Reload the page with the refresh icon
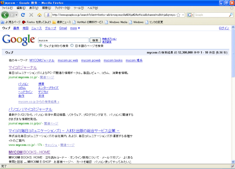Screen dimensions: 235x169 (x=23, y=15)
